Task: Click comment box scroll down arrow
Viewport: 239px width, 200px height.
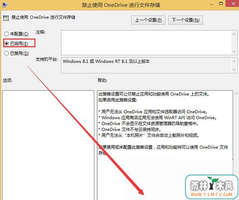Action: 234,52
